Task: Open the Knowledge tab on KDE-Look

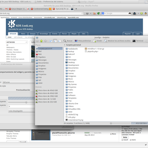Action: 44,34
